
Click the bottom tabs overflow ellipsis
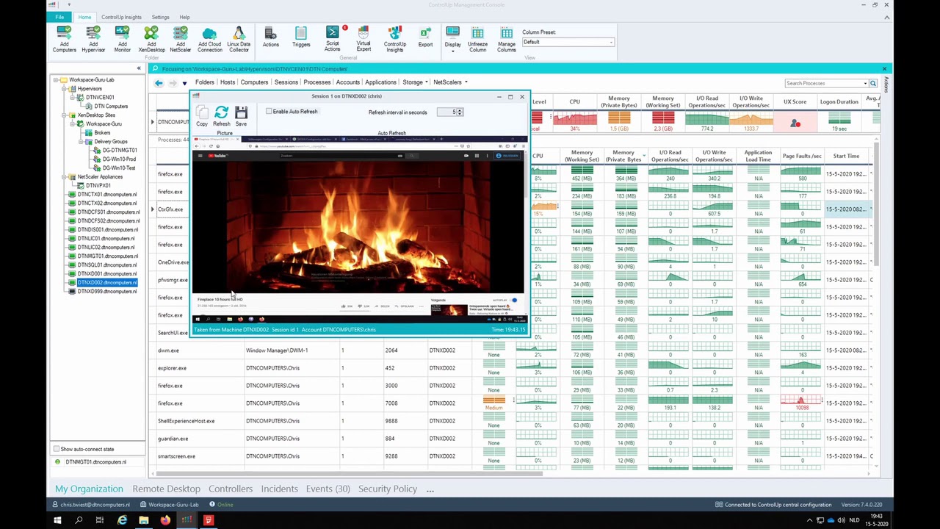pyautogui.click(x=430, y=489)
